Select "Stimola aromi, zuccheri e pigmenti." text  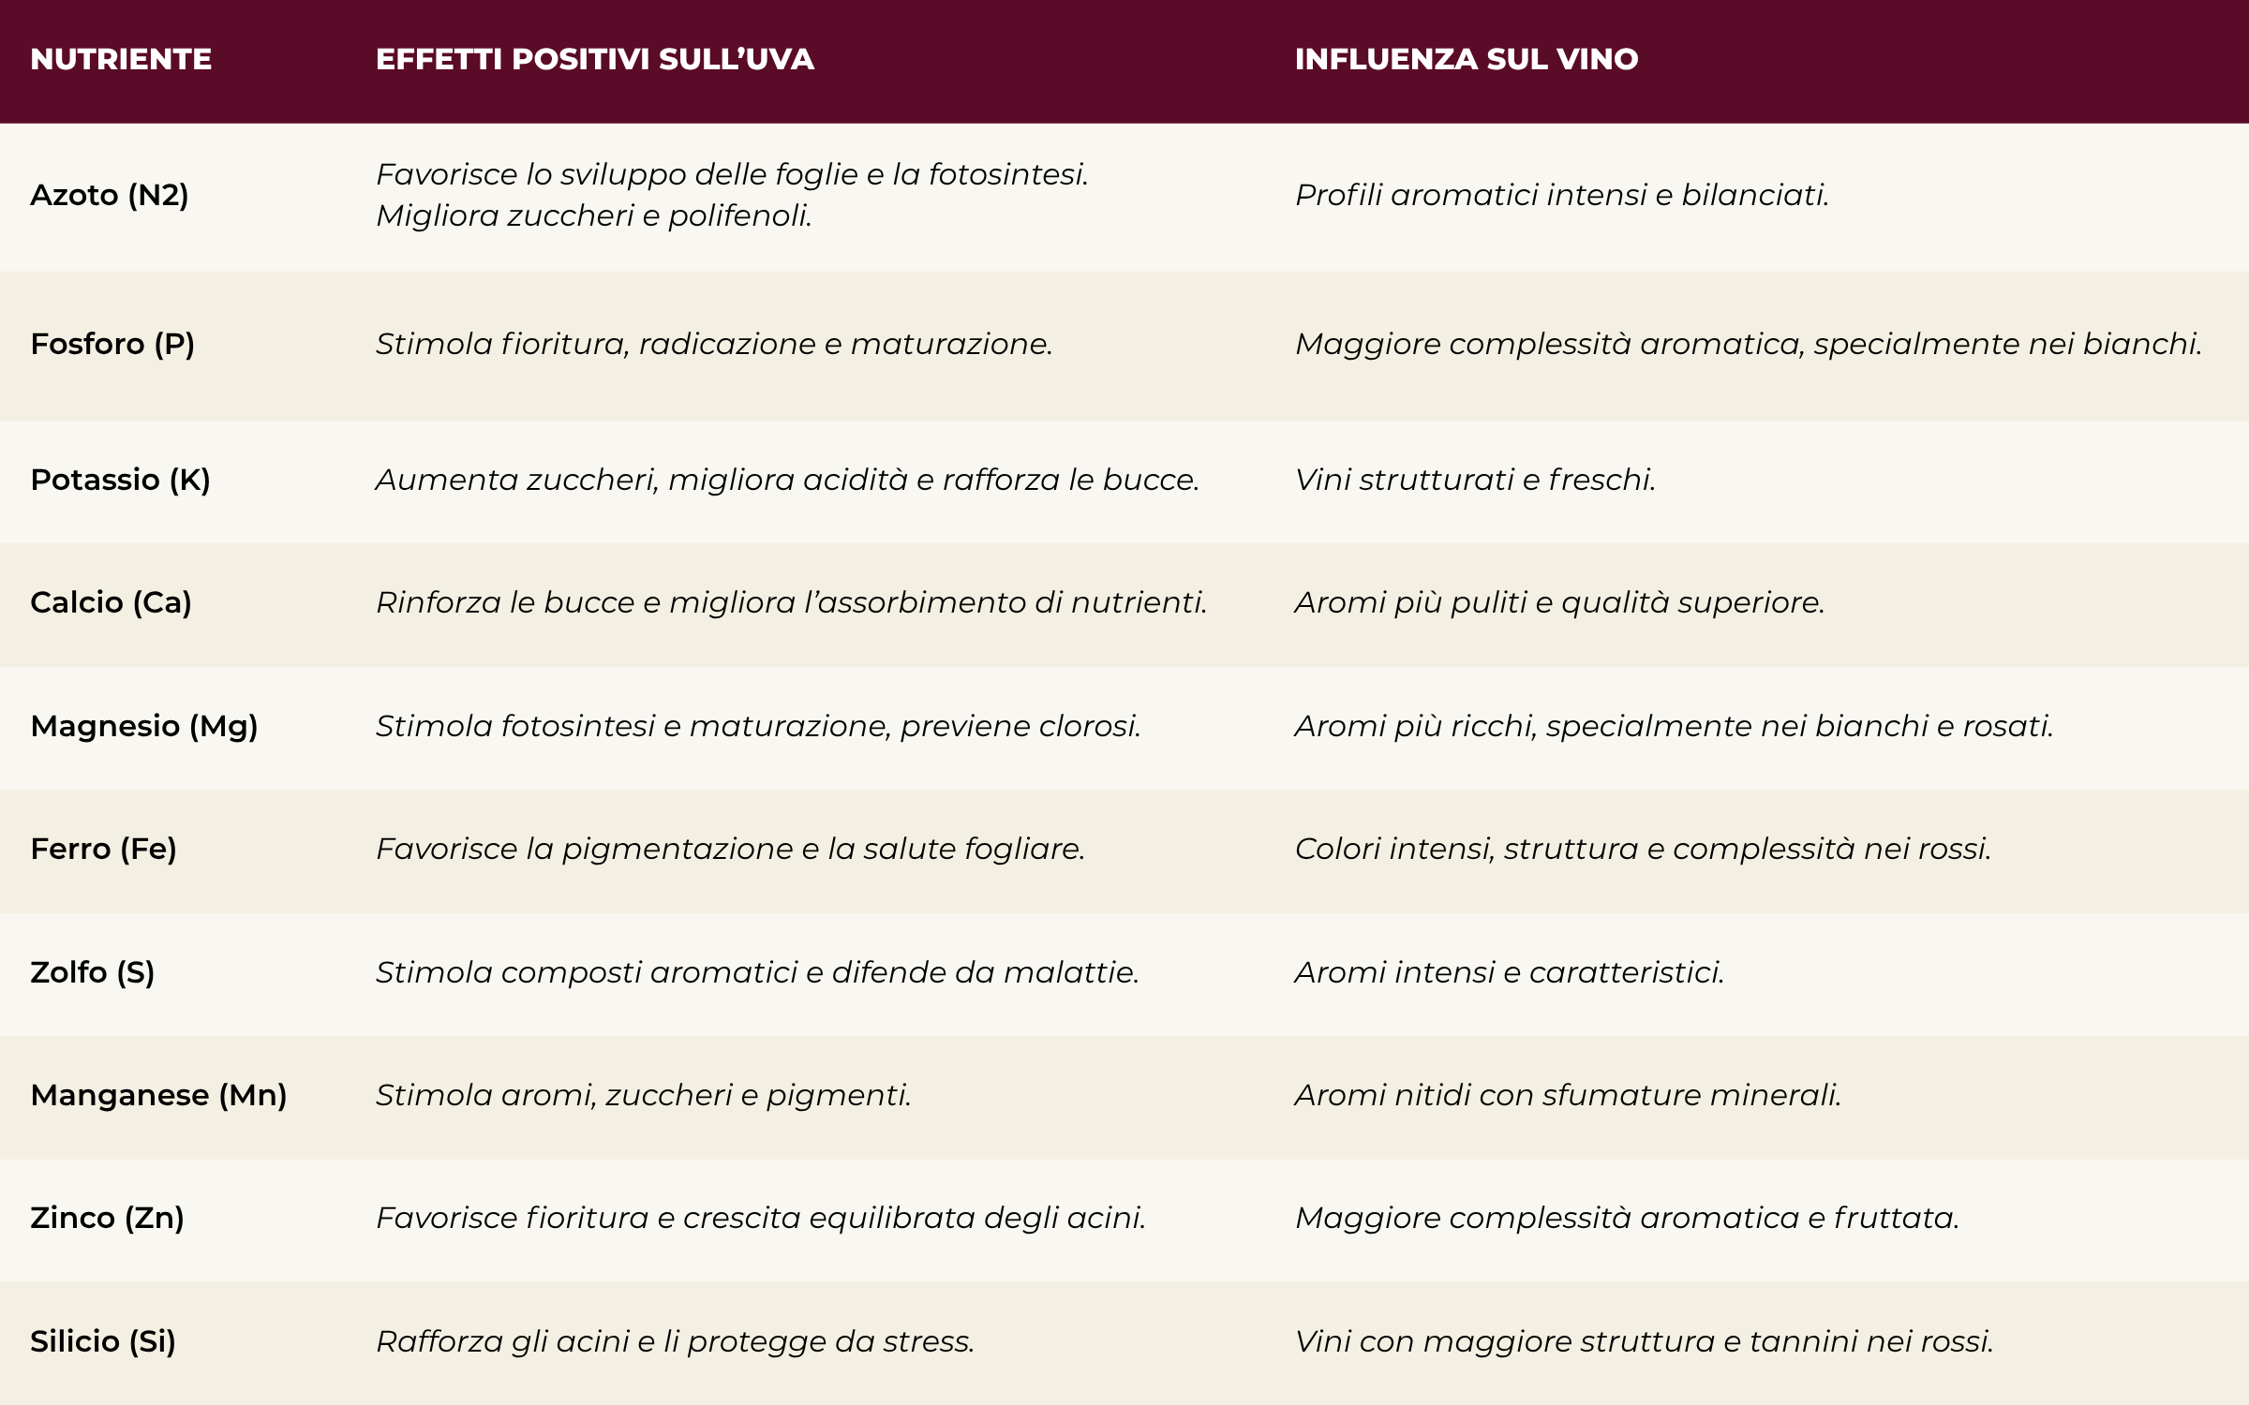pyautogui.click(x=643, y=1095)
